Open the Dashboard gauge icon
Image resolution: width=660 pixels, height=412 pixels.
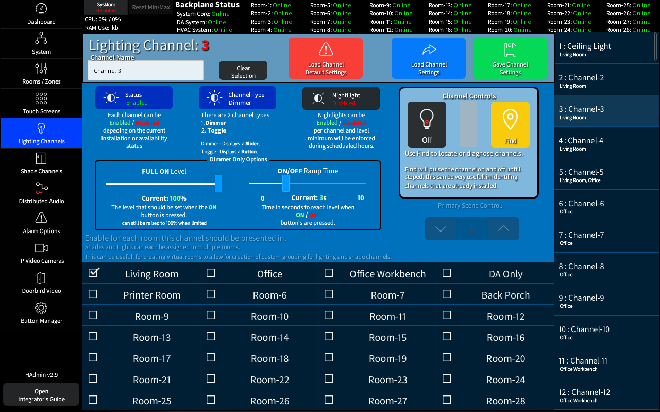pos(41,9)
